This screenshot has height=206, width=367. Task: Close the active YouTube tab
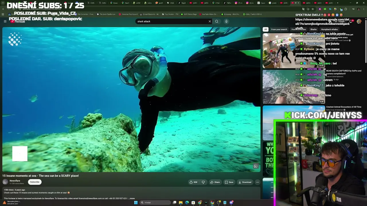(298, 3)
